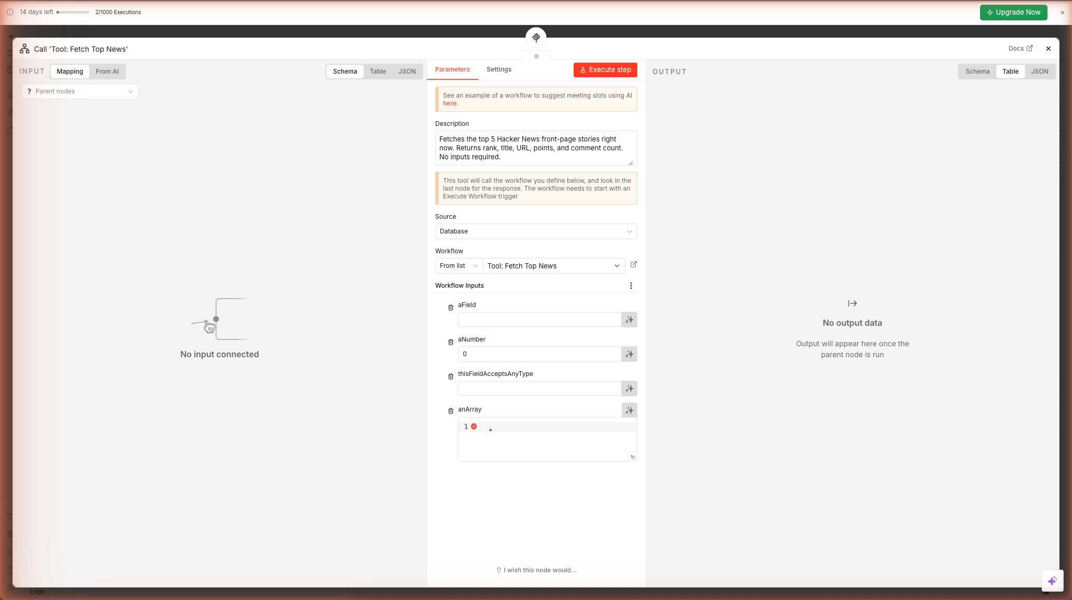The image size is (1072, 600).
Task: Click inside the Description text area
Action: point(535,148)
